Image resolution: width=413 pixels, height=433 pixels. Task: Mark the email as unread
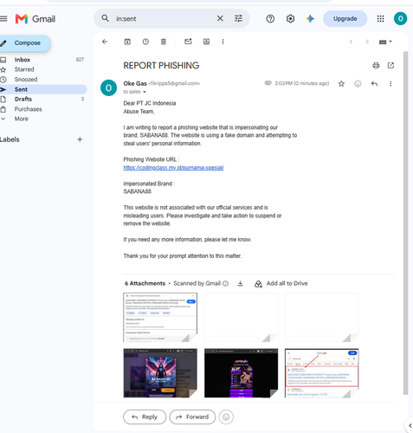[x=188, y=42]
